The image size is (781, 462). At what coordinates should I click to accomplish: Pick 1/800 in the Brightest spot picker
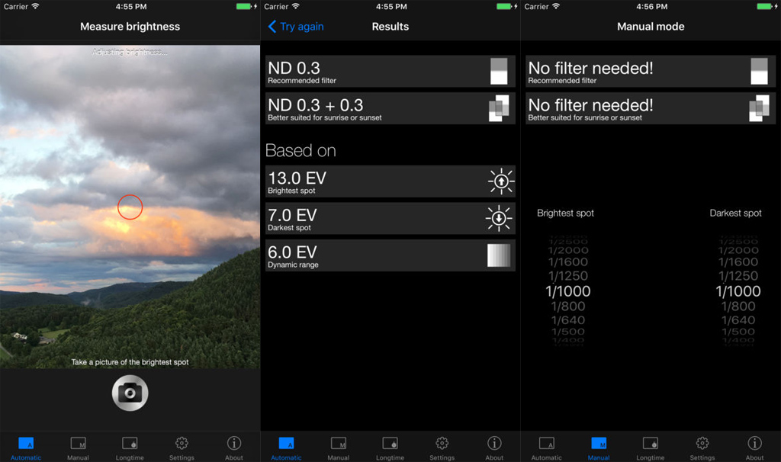pyautogui.click(x=568, y=306)
